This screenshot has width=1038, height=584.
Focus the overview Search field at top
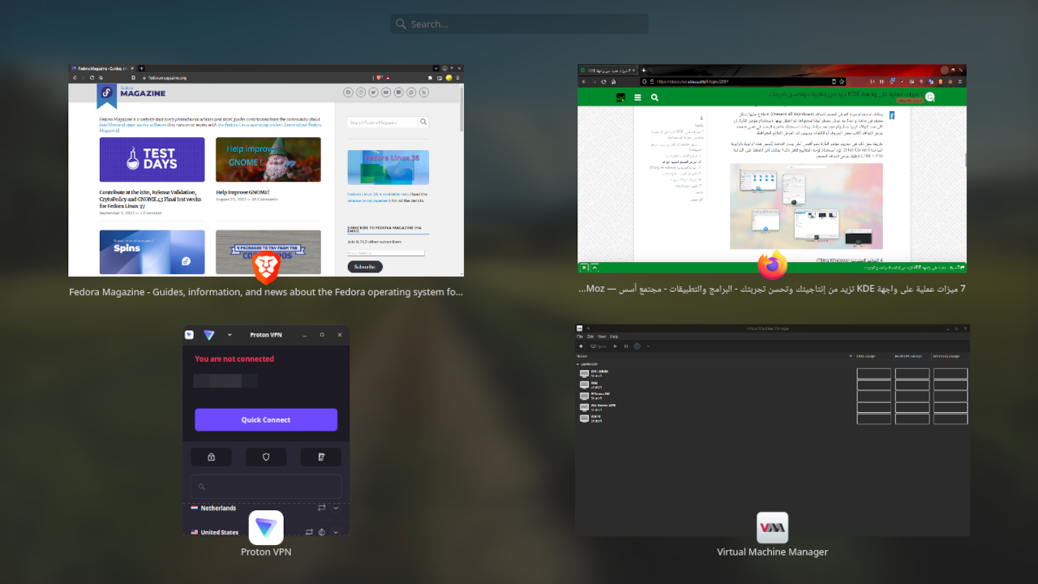(519, 24)
